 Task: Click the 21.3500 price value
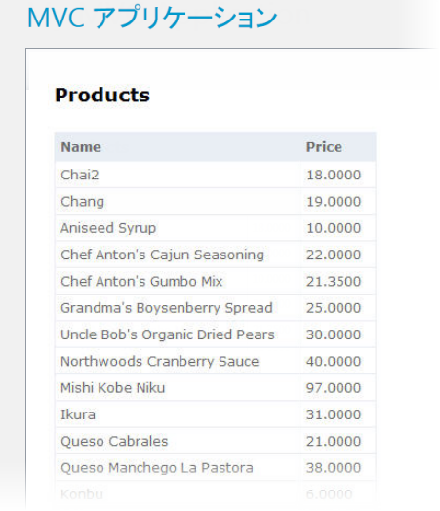point(334,282)
